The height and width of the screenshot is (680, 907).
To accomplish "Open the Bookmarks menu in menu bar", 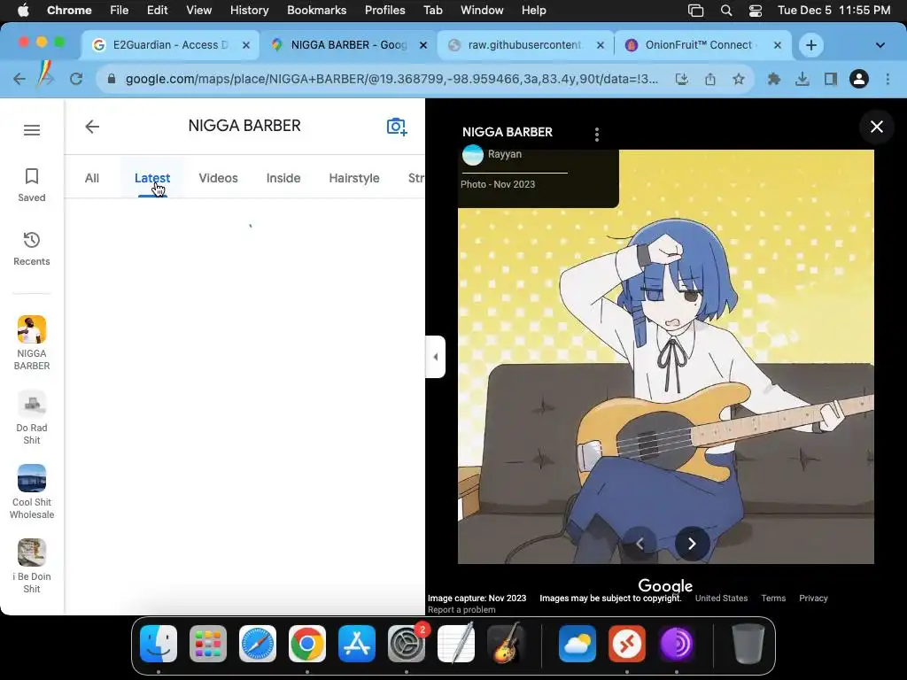I will coord(316,11).
